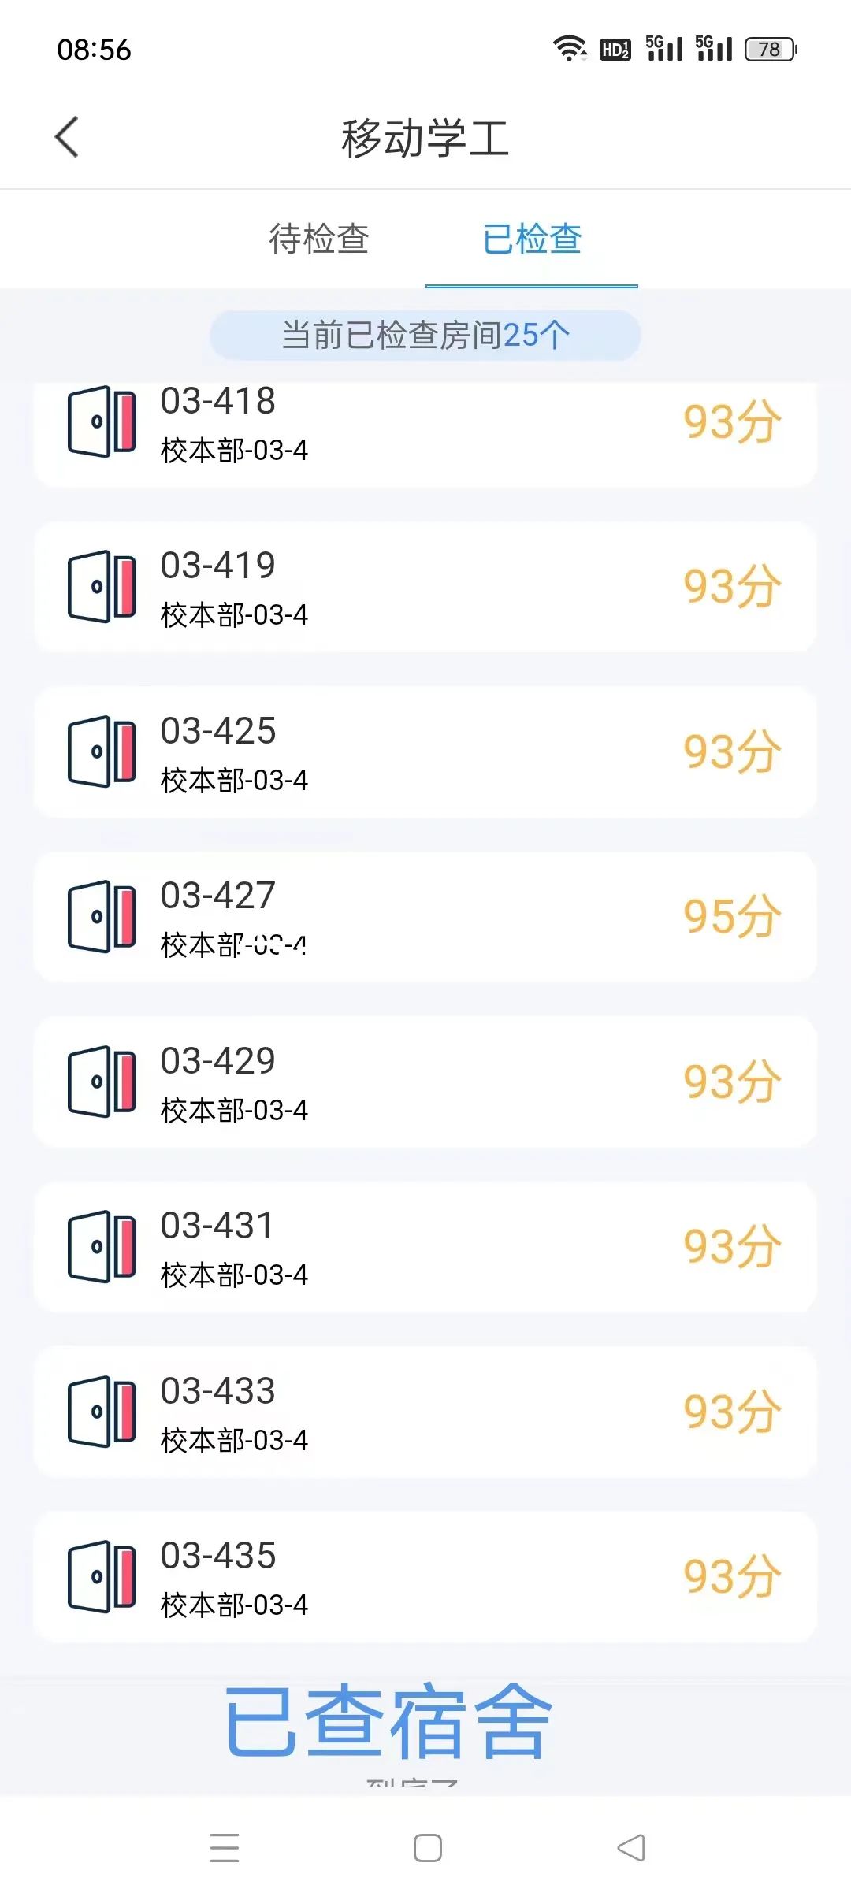The image size is (851, 1900).
Task: Open room 03-429 inspection record
Action: [424, 1082]
